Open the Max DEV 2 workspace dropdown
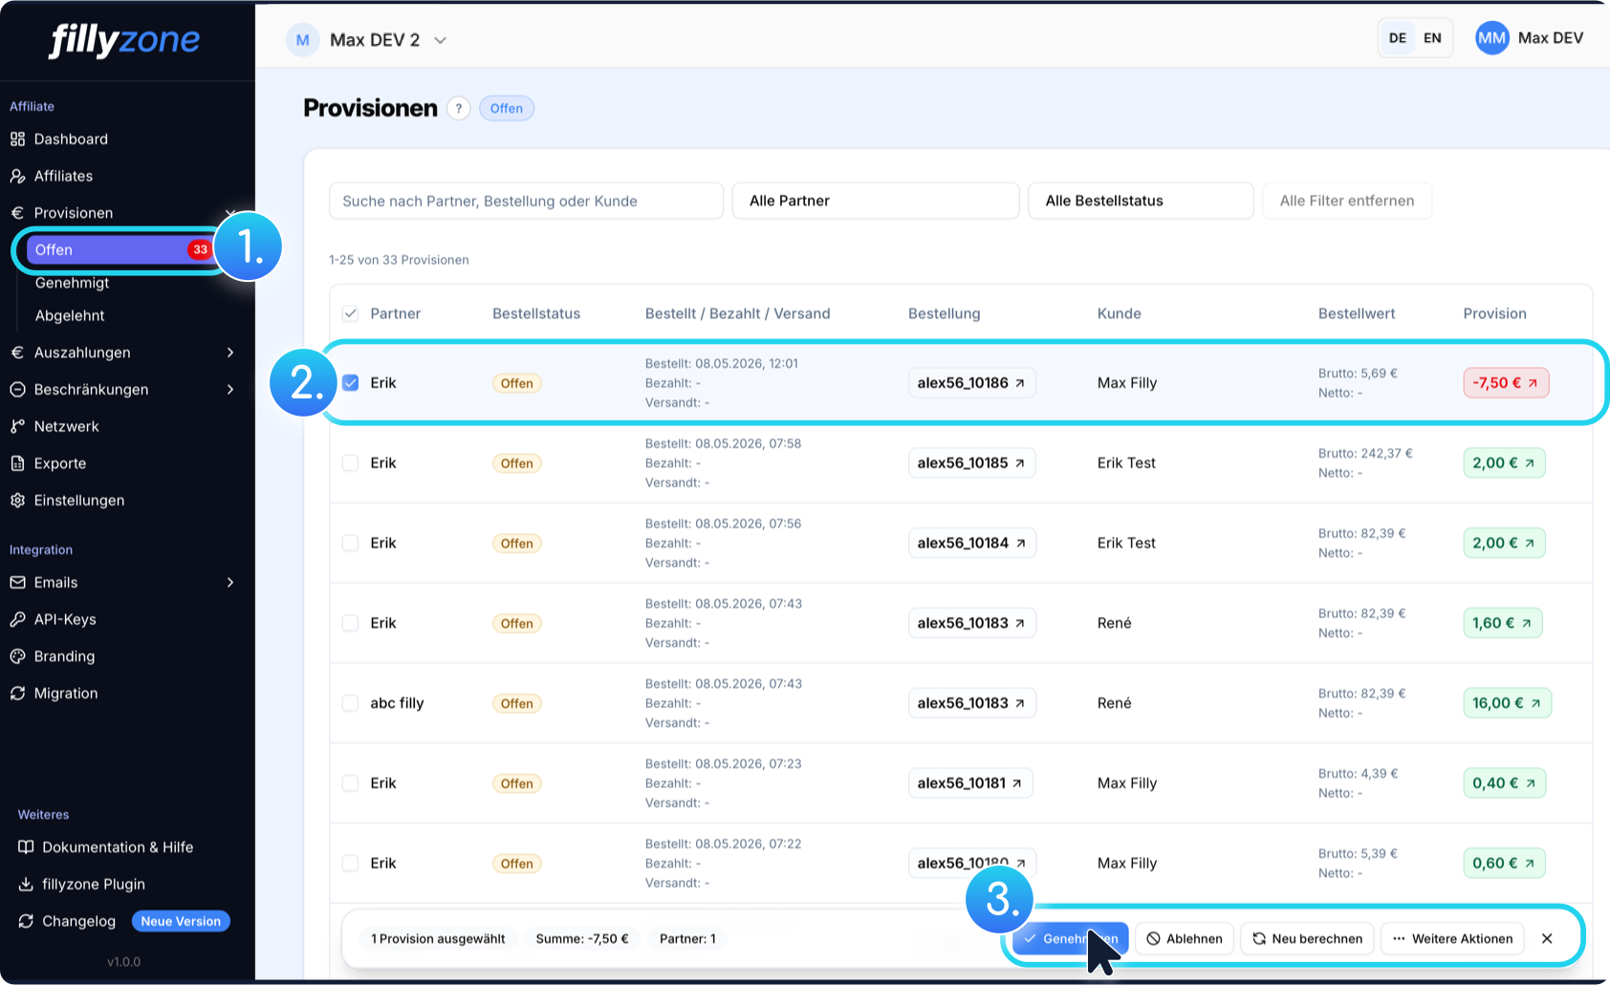1610x985 pixels. point(367,40)
